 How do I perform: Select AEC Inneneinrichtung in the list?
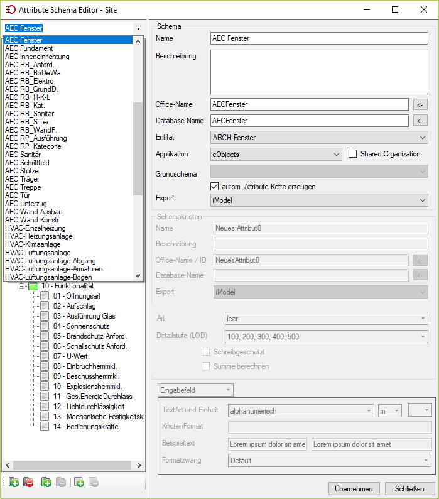click(68, 57)
